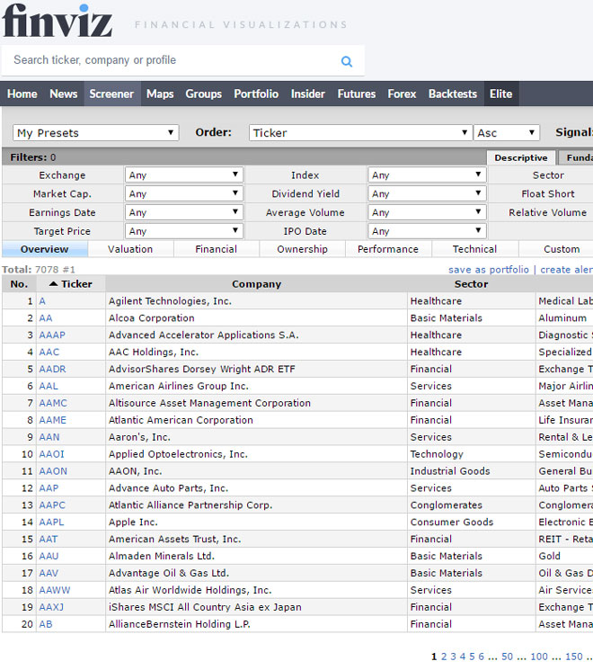Open the Groups nav item
Viewport: 593px width, 670px height.
tap(203, 94)
